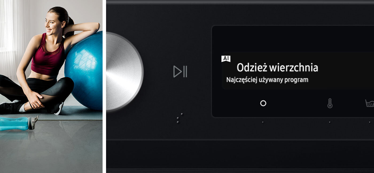This screenshot has width=374, height=173.
Task: Click the braille dots near the dial
Action: [x=180, y=118]
